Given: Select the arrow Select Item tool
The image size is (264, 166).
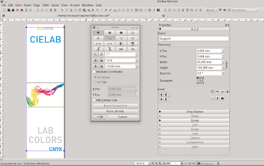Looking at the screenshot, I should tap(62, 10).
